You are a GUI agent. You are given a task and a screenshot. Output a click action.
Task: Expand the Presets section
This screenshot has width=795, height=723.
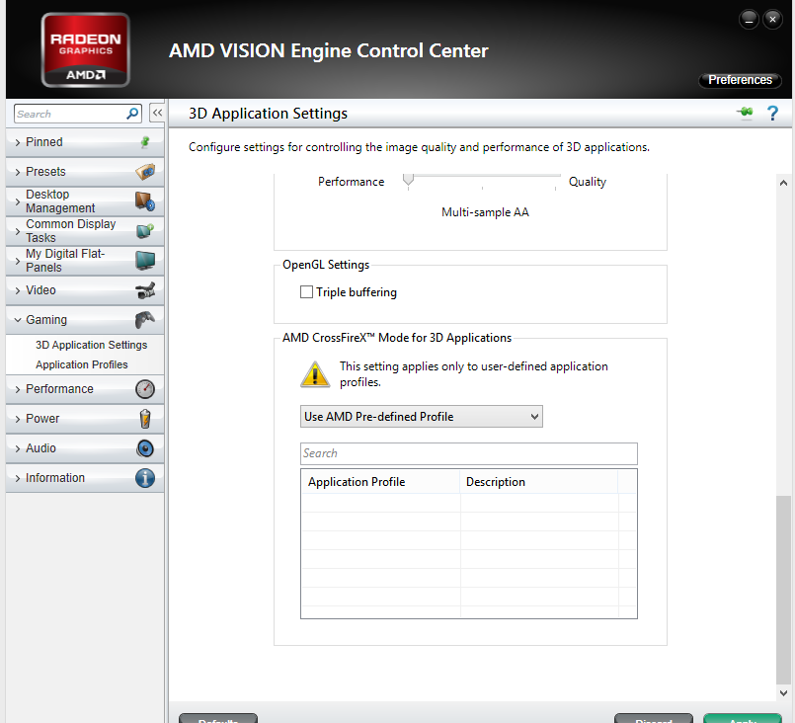point(85,172)
